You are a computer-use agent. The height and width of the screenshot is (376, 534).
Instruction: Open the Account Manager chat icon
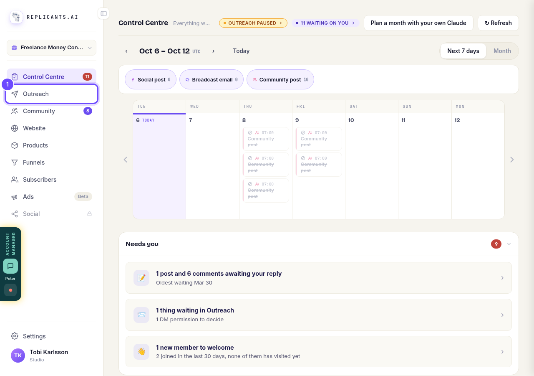pos(10,266)
